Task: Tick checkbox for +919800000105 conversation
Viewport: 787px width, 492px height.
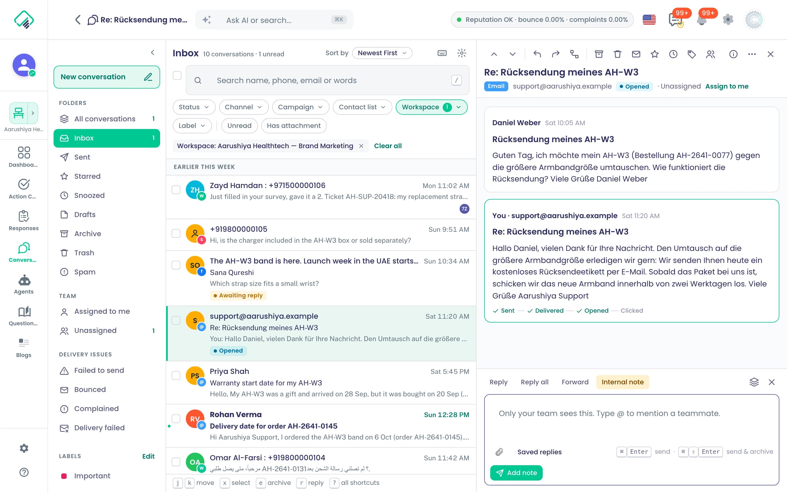Action: pos(176,233)
